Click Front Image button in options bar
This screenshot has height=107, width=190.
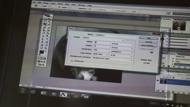(x=121, y=11)
